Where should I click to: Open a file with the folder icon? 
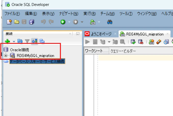[17, 22]
